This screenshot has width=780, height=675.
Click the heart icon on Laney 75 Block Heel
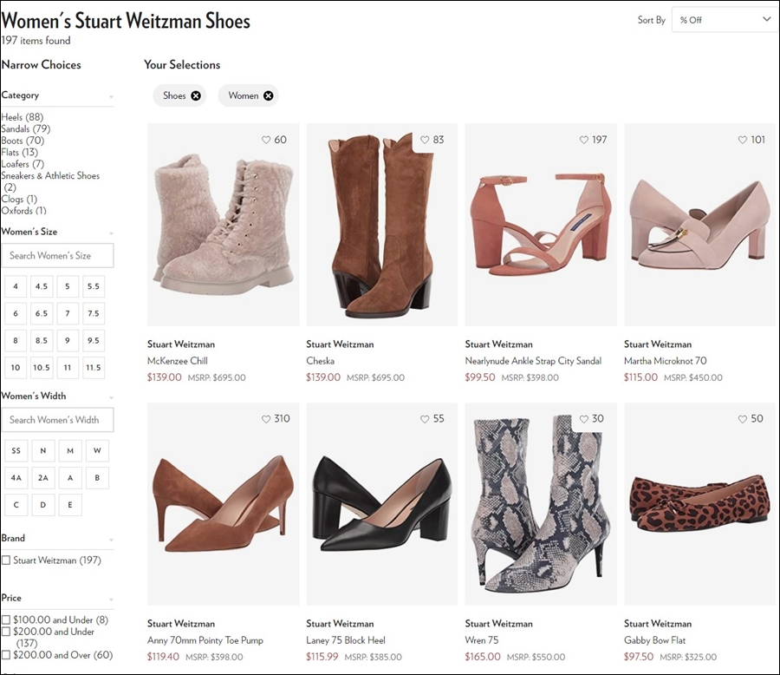point(425,419)
